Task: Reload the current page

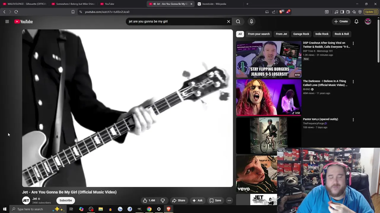Action: coord(16,12)
